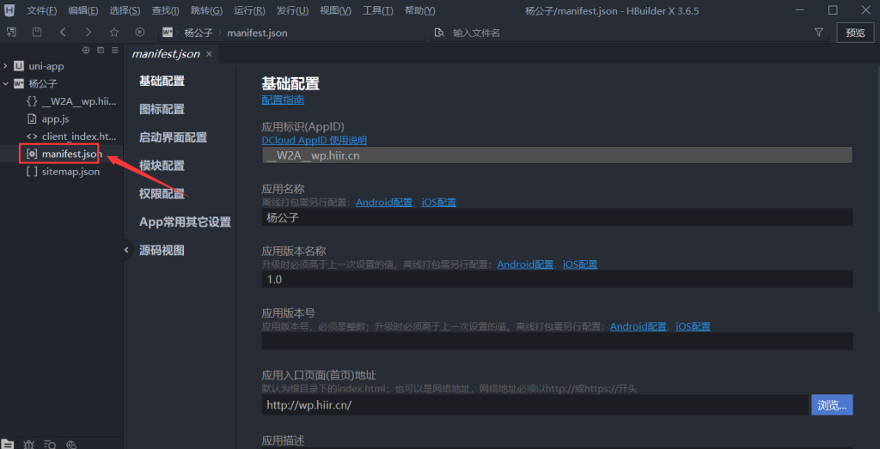This screenshot has height=449, width=880.
Task: Go back with the left arrow icon
Action: pyautogui.click(x=63, y=33)
